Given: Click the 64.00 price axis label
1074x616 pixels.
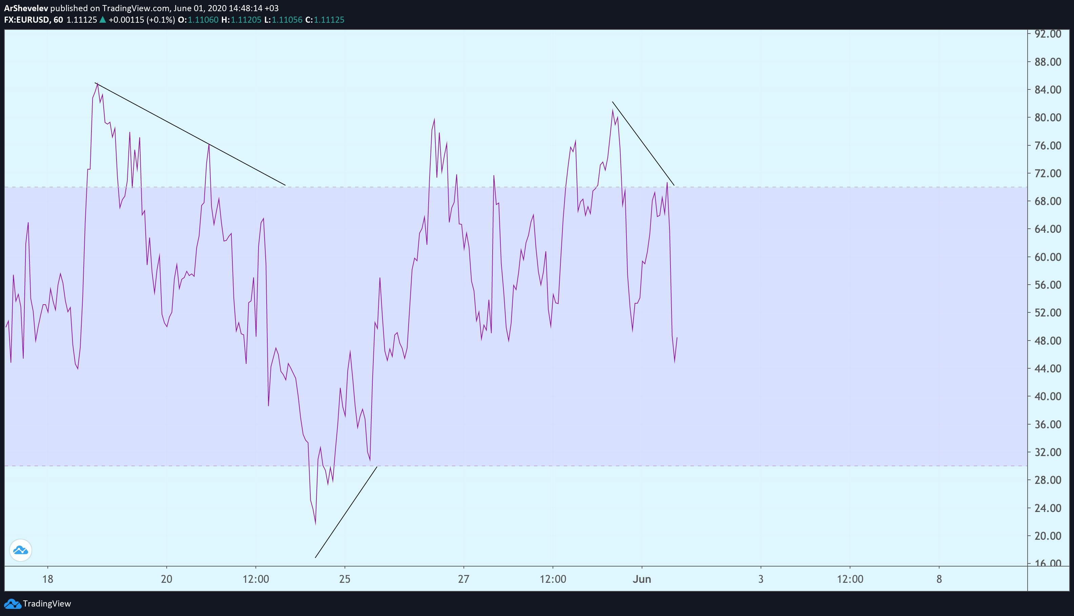Looking at the screenshot, I should click(x=1048, y=229).
